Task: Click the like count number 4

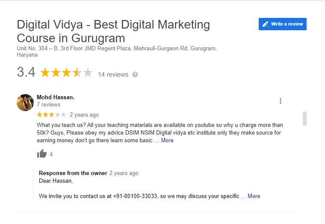Action: 51,155
